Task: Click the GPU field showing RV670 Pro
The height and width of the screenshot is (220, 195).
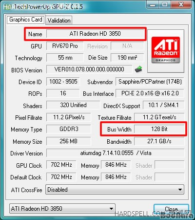Action: (x=65, y=46)
